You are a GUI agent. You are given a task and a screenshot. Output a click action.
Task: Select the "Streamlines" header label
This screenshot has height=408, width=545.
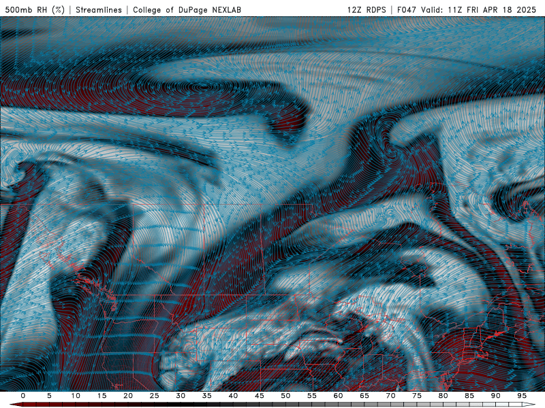(x=99, y=10)
